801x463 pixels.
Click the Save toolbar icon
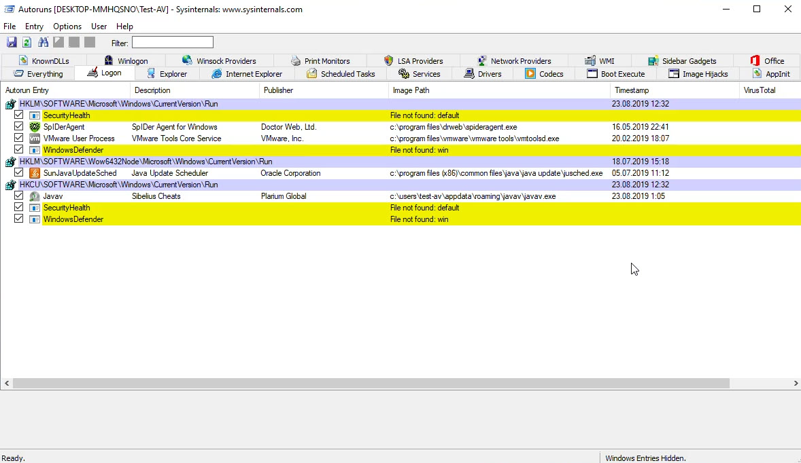click(x=12, y=42)
